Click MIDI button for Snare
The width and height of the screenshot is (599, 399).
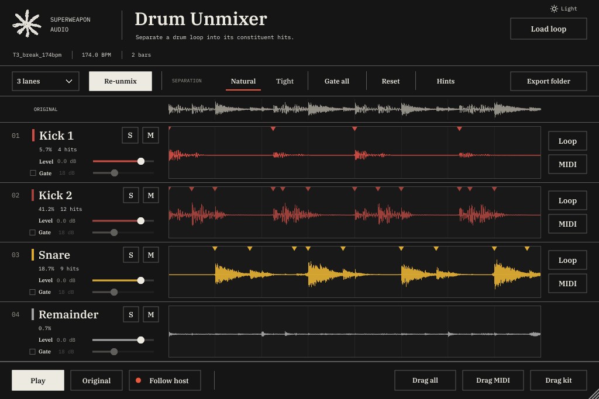567,283
